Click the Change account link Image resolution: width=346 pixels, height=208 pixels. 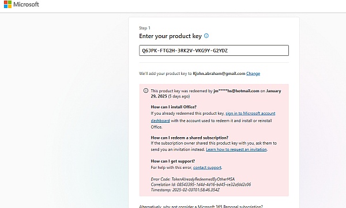tap(253, 73)
